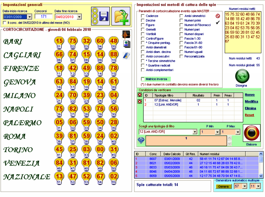The image size is (265, 197).
Task: Enable the Personalizzata checkbox
Action: tap(182, 56)
